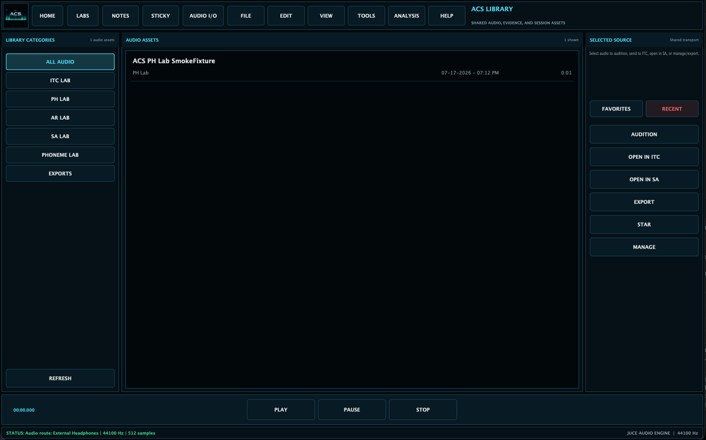The height and width of the screenshot is (440, 706).
Task: Open the HOME menu
Action: [x=48, y=16]
